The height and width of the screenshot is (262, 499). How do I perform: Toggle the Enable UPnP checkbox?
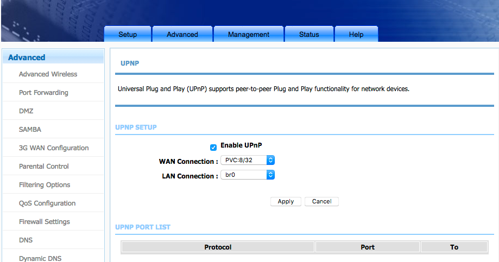pyautogui.click(x=213, y=147)
